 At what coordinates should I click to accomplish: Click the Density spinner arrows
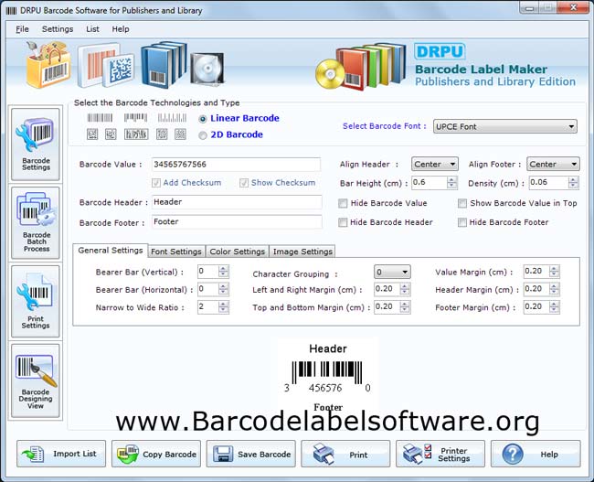[573, 183]
